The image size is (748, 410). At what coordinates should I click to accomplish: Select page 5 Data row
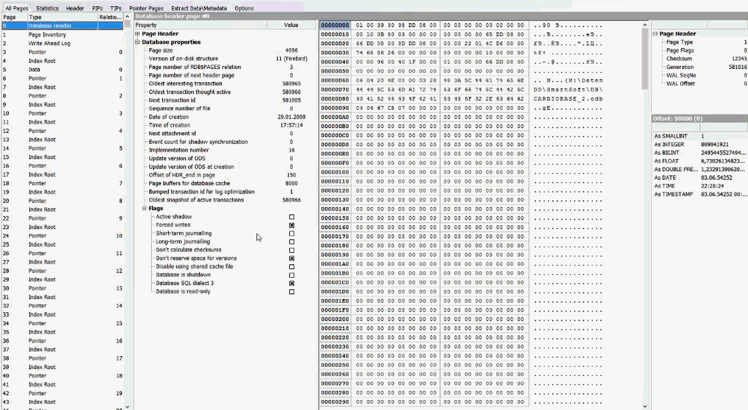[62, 70]
